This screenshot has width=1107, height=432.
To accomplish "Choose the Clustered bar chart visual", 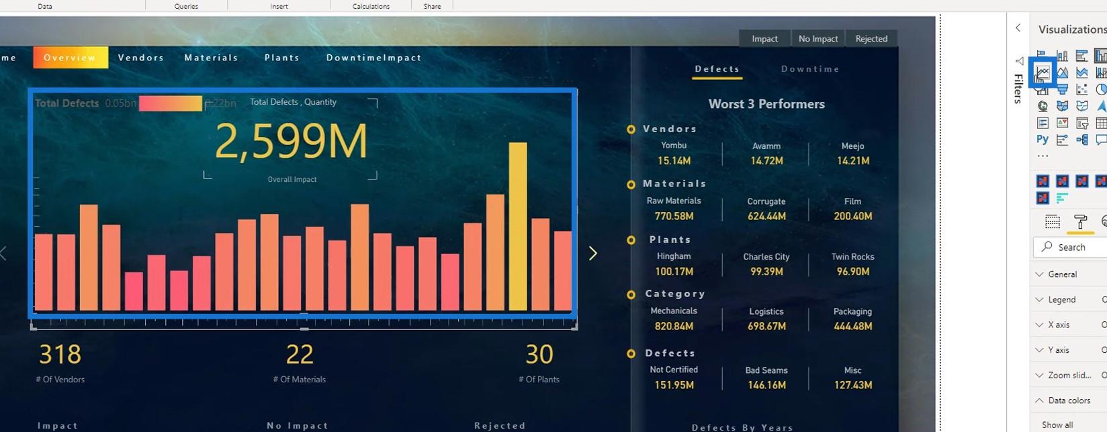I will (1081, 56).
